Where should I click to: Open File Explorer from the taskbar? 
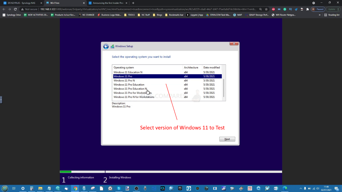pyautogui.click(x=40, y=188)
